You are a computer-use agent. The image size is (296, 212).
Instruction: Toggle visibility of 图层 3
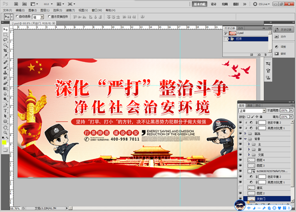pos(240,165)
